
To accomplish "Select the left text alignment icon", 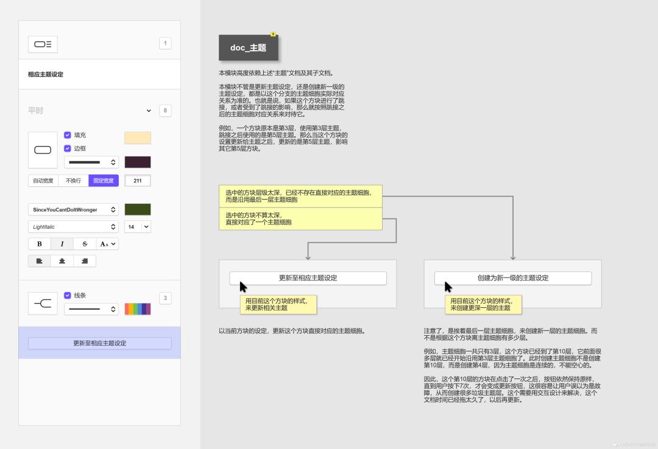I will coord(39,260).
